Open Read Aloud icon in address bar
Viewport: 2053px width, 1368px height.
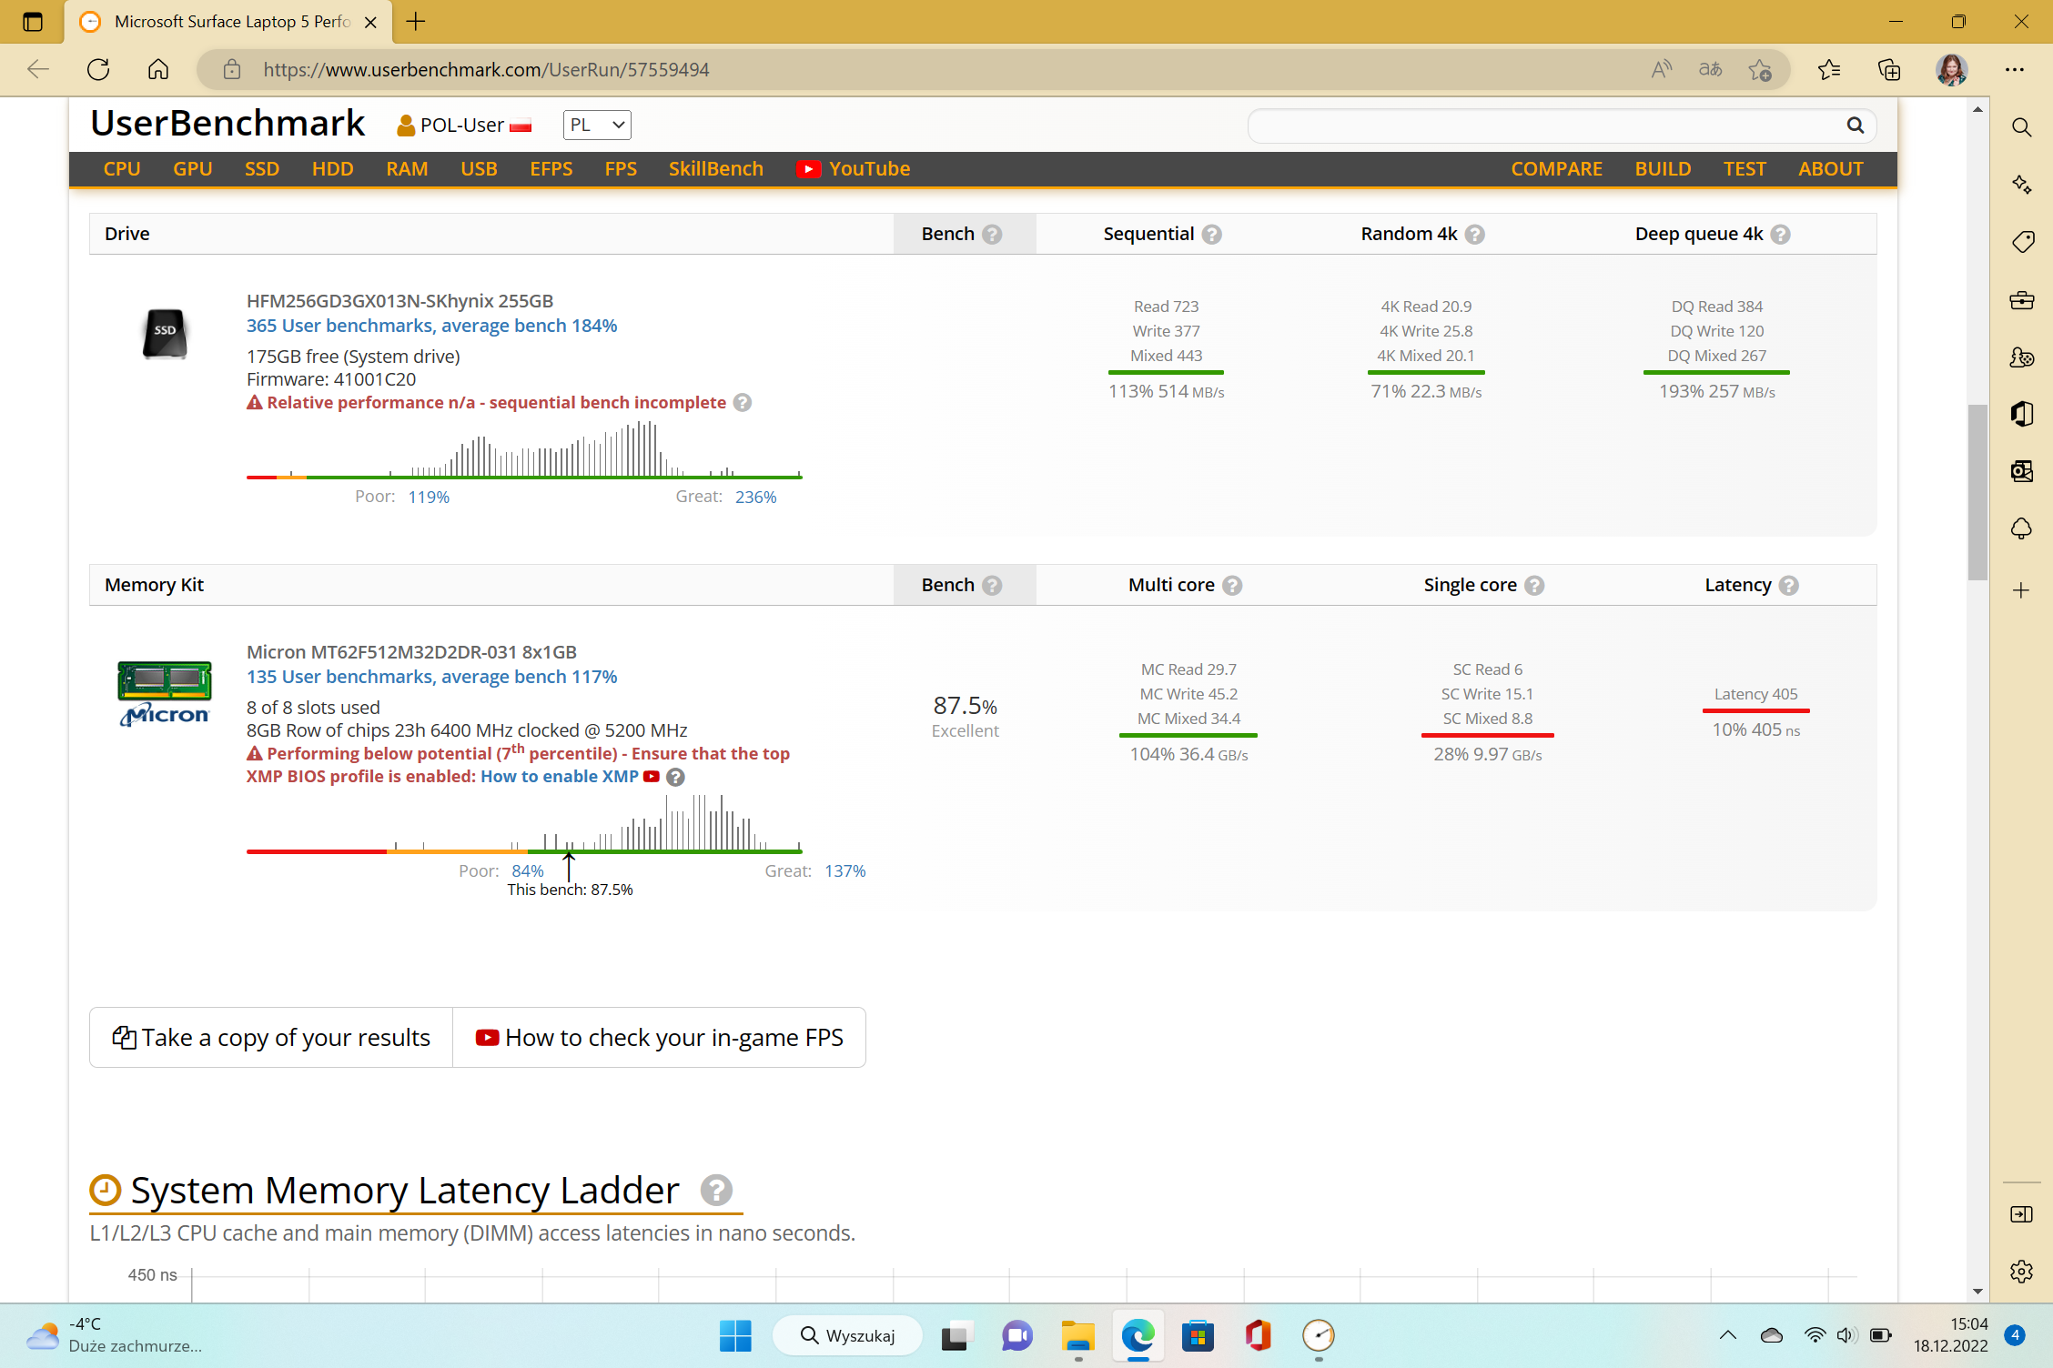click(1662, 69)
